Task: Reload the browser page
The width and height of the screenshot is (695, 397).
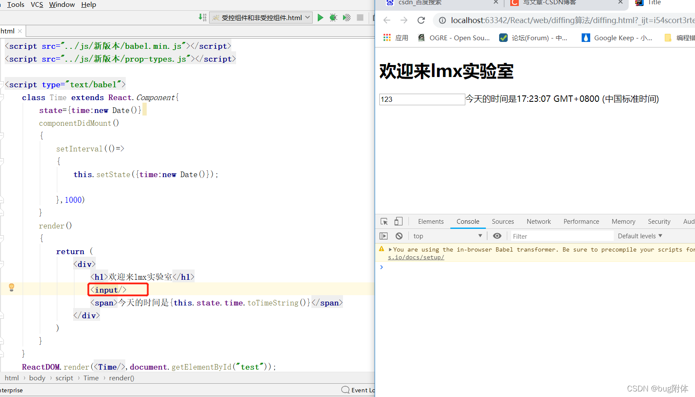Action: (421, 20)
